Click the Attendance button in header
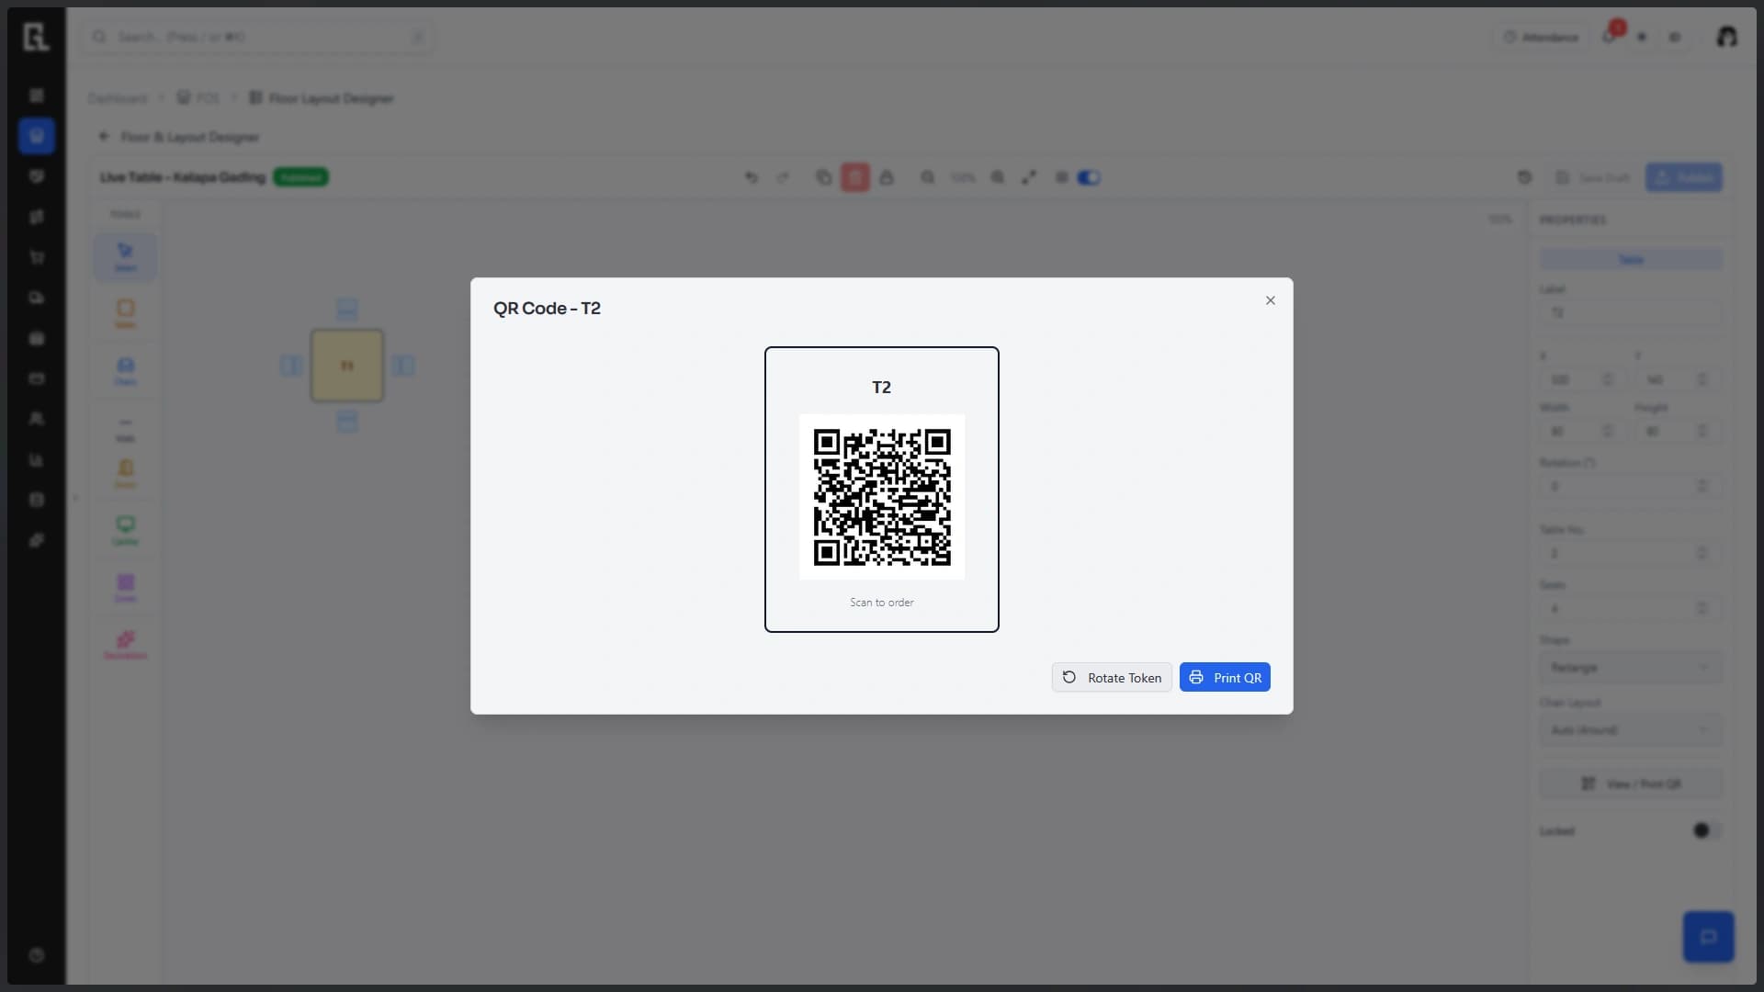Viewport: 1764px width, 992px height. click(x=1541, y=37)
